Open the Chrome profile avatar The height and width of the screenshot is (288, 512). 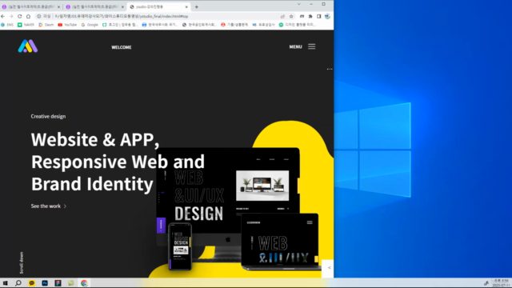click(327, 16)
